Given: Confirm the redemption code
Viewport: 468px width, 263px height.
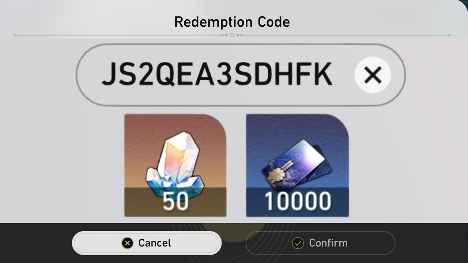Looking at the screenshot, I should click(320, 243).
